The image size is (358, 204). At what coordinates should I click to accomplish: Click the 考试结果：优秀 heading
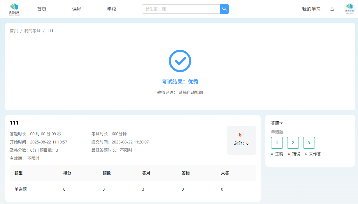[x=180, y=82]
